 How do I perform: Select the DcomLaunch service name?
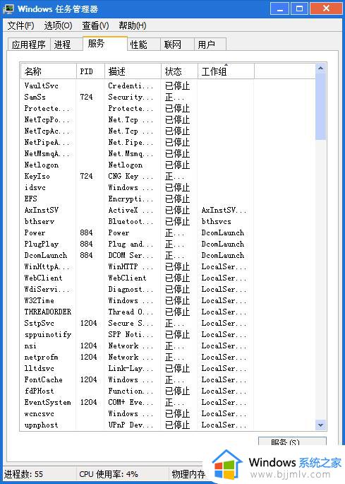click(x=46, y=255)
